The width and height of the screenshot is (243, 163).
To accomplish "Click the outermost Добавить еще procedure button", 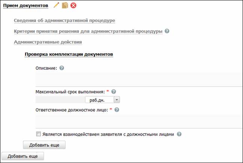I will [x=22, y=156].
